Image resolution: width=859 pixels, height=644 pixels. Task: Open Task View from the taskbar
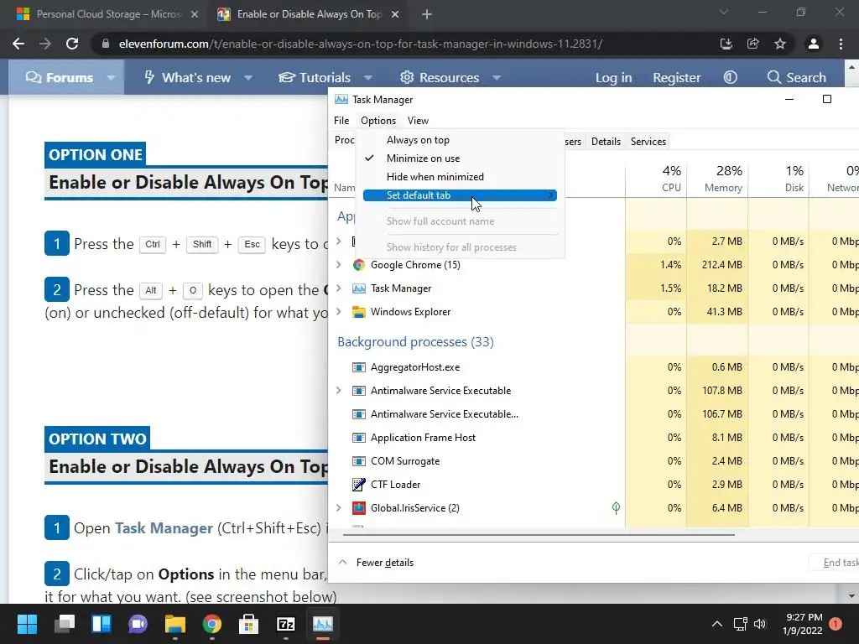pyautogui.click(x=65, y=624)
